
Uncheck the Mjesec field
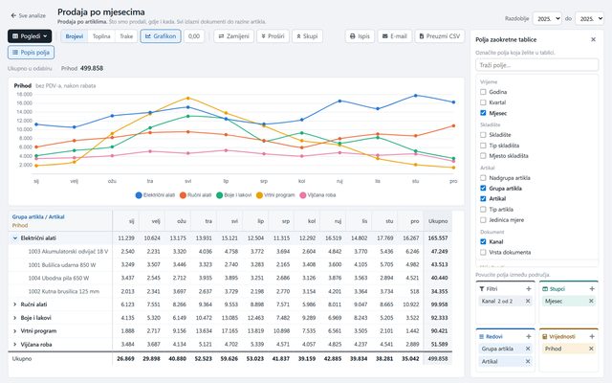(483, 113)
